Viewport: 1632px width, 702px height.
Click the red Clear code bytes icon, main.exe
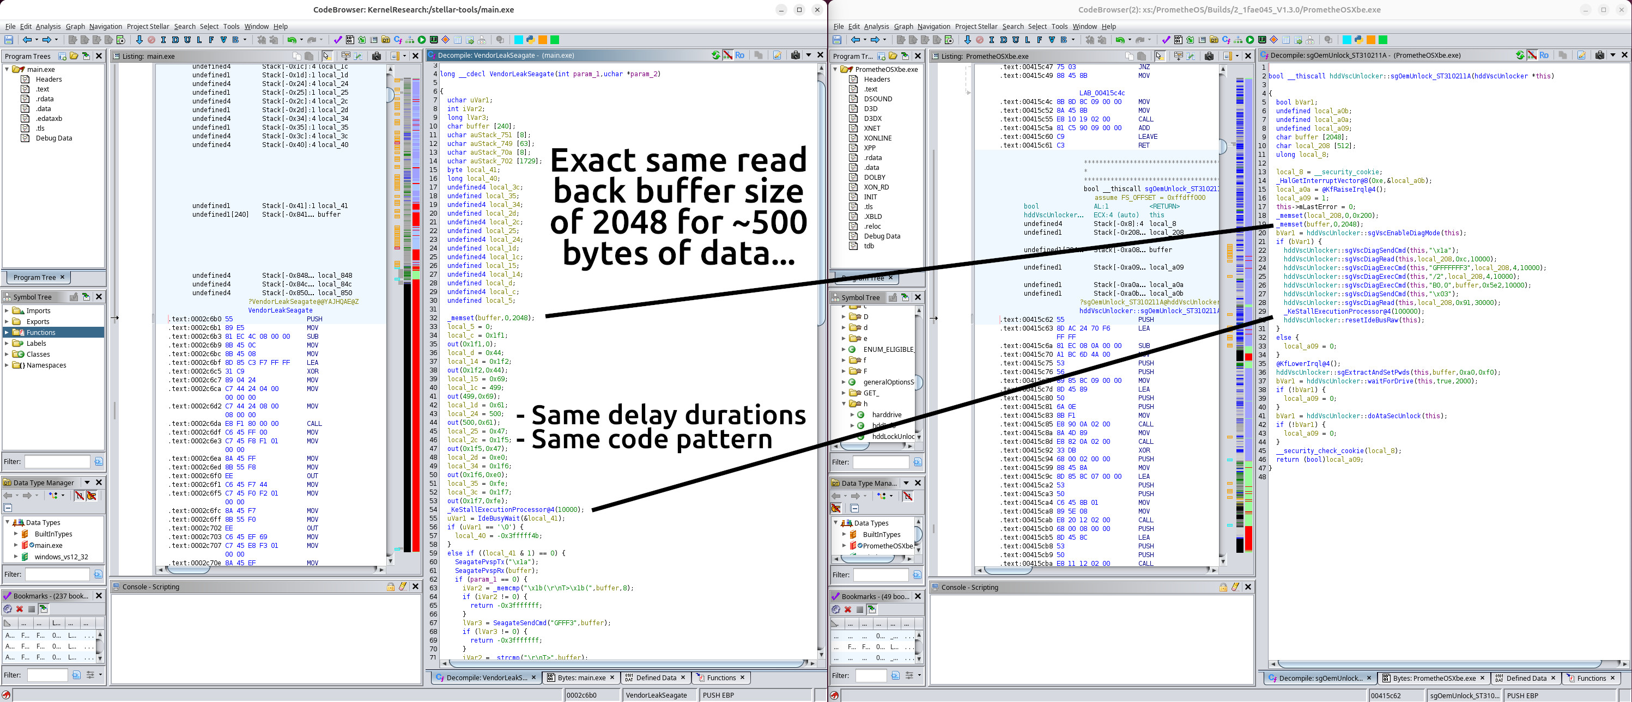(151, 40)
